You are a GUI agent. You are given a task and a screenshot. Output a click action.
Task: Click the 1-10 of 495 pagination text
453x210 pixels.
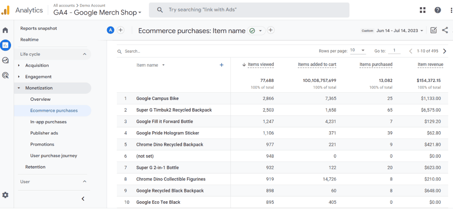[x=428, y=51]
